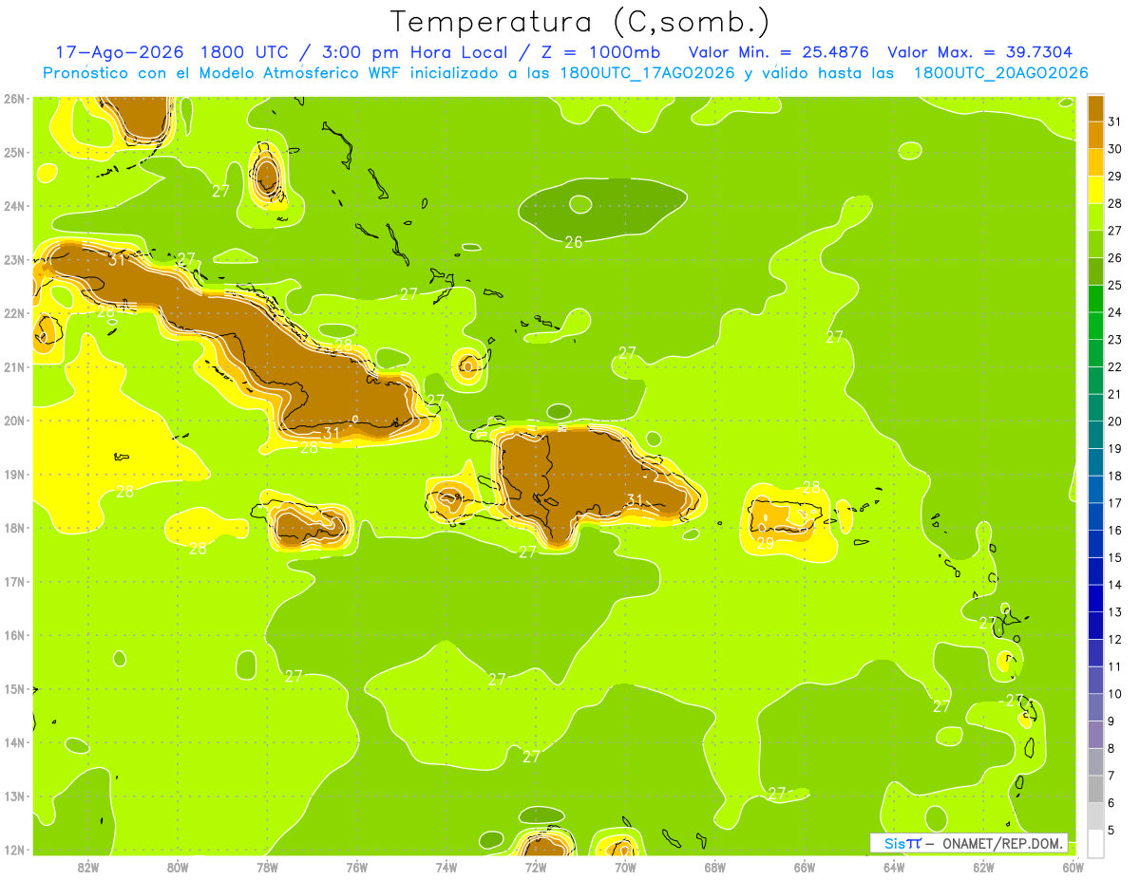Click the 12N latitude axis label

(14, 850)
